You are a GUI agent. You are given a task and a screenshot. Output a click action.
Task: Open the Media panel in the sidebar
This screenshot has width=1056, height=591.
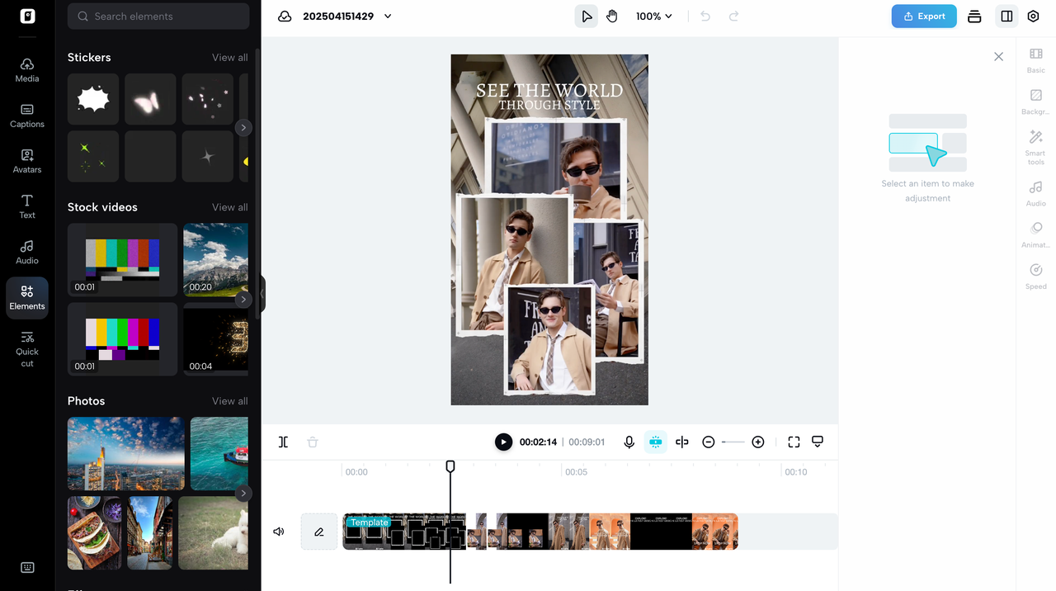(26, 70)
